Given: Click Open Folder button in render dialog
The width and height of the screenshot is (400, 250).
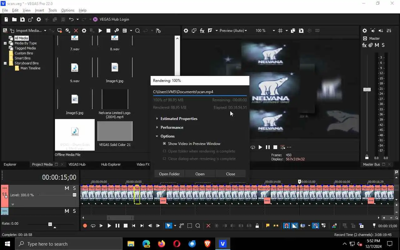Looking at the screenshot, I should pyautogui.click(x=169, y=174).
